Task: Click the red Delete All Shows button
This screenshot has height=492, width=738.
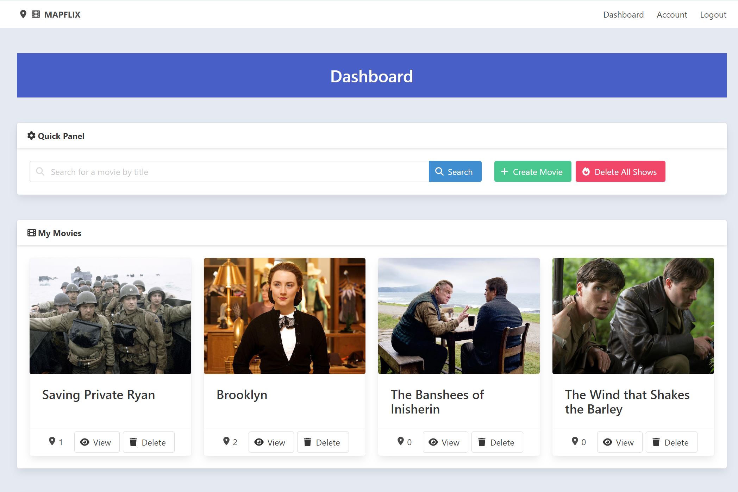Action: pos(620,172)
